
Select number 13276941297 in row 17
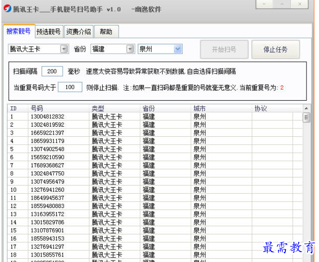click(48, 247)
